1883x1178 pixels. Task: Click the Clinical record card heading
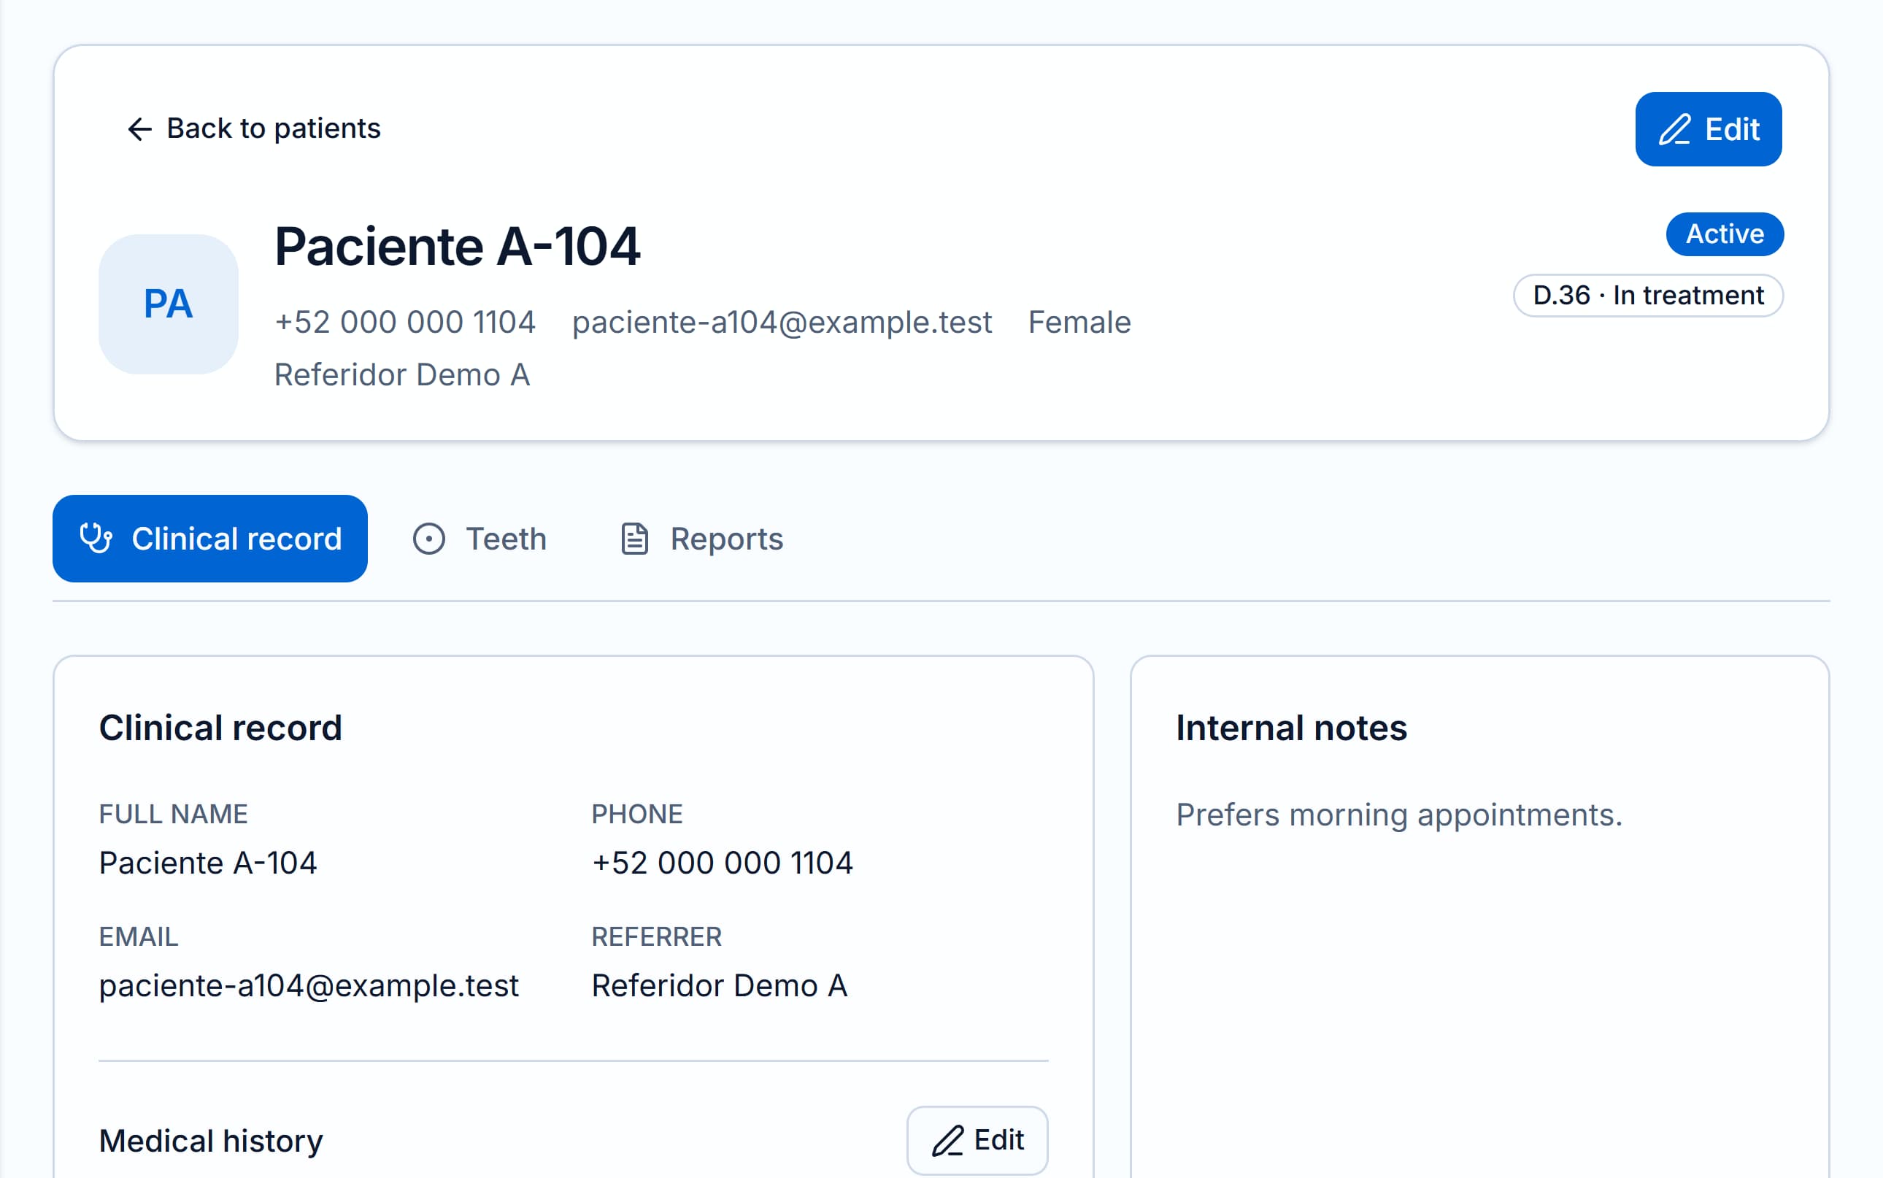click(220, 728)
